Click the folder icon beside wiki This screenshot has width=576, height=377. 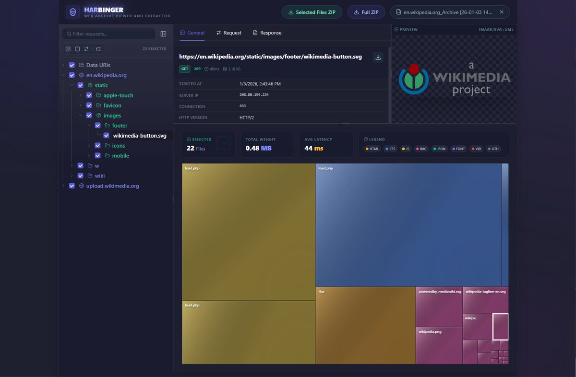tap(90, 176)
